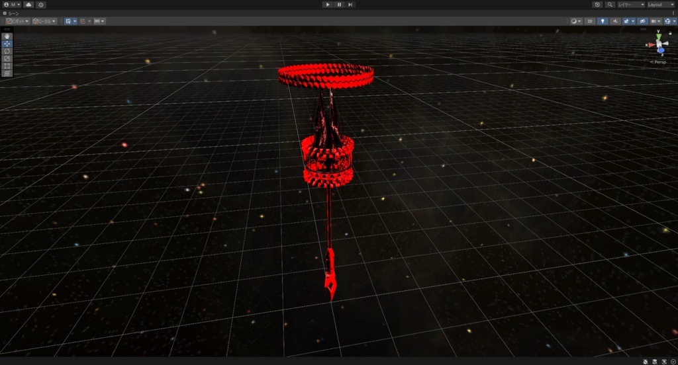This screenshot has width=678, height=365.
Task: Open the Layout dropdown
Action: tap(661, 5)
